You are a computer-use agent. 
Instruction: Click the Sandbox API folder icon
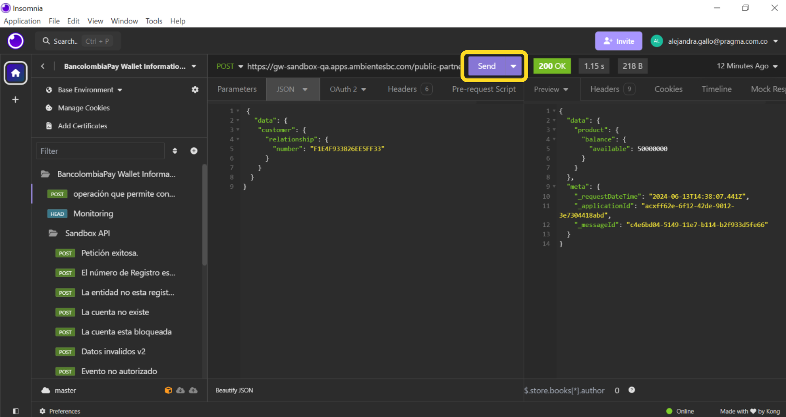tap(53, 233)
